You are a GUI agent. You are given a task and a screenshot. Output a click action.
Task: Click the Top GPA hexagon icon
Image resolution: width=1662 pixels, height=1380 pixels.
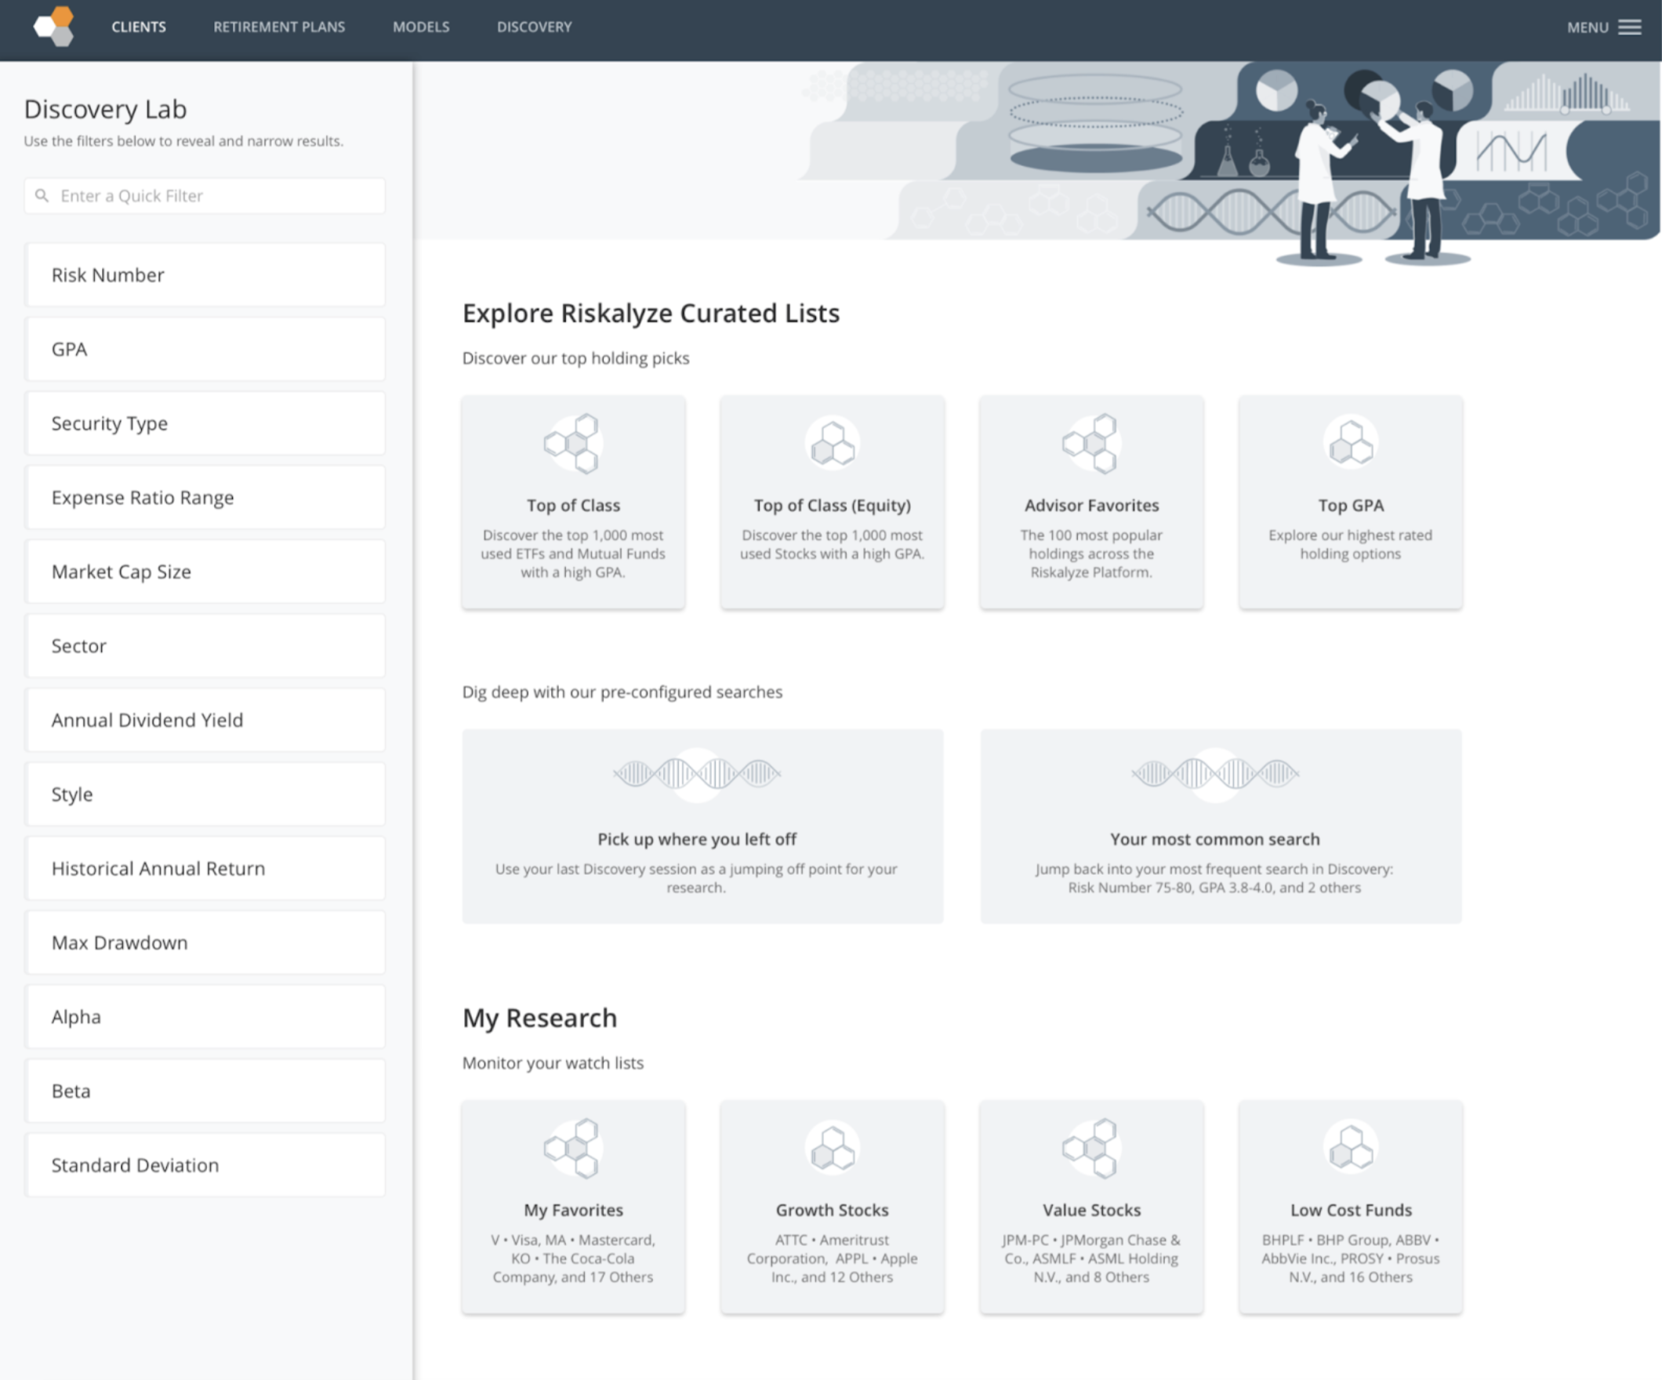coord(1350,443)
